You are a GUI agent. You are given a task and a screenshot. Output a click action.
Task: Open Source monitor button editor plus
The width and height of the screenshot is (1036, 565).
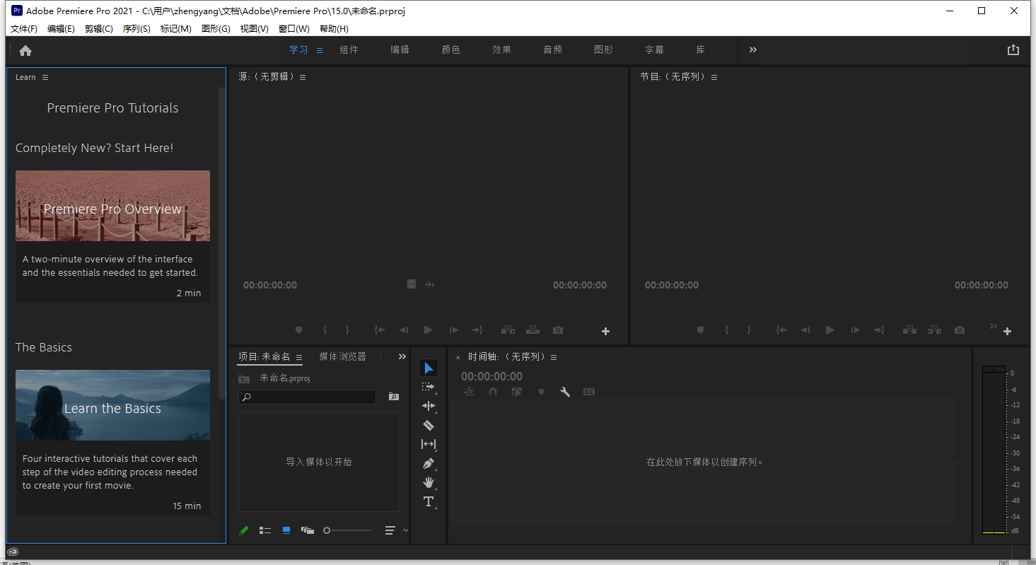tap(605, 331)
